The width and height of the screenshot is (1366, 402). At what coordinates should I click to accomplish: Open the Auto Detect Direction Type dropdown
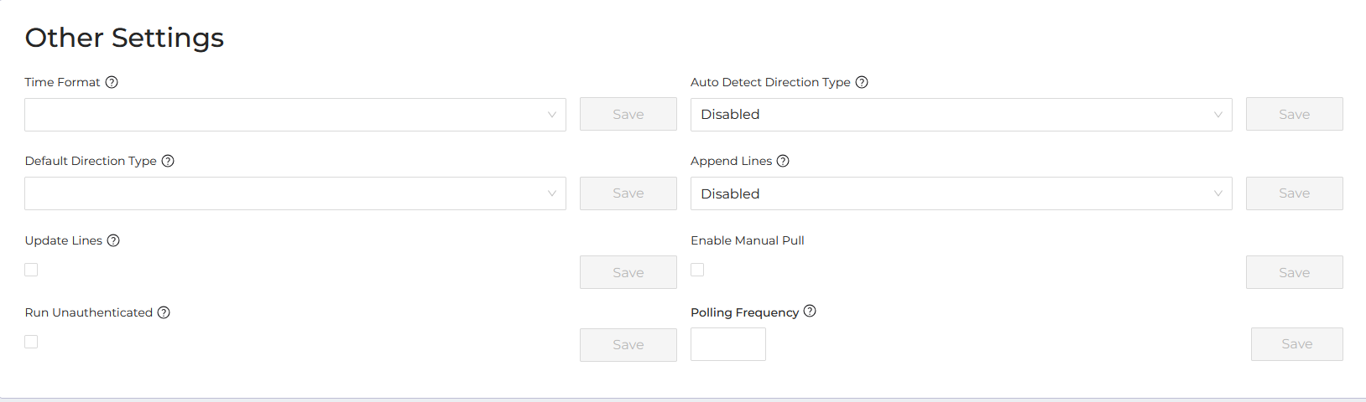(x=962, y=115)
